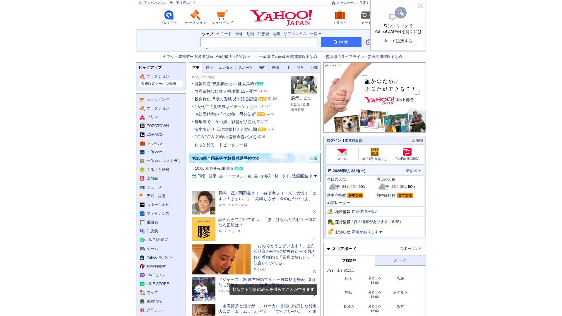
Task: Open the PayPay balance check icon
Action: [x=407, y=154]
